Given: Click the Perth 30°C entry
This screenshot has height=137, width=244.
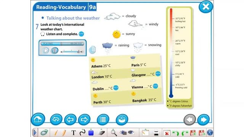Looking at the screenshot, I should tap(102, 102).
